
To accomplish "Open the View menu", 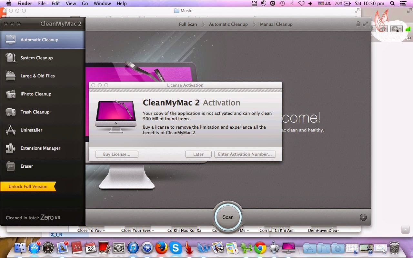I will click(x=71, y=4).
